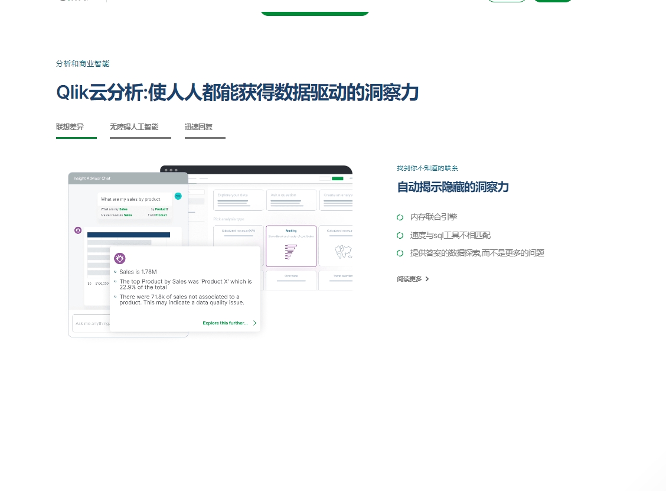Click the Calculated measure KPI card
The image size is (666, 491).
point(239,236)
